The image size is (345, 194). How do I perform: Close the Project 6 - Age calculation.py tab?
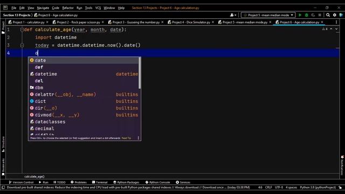pyautogui.click(x=322, y=22)
